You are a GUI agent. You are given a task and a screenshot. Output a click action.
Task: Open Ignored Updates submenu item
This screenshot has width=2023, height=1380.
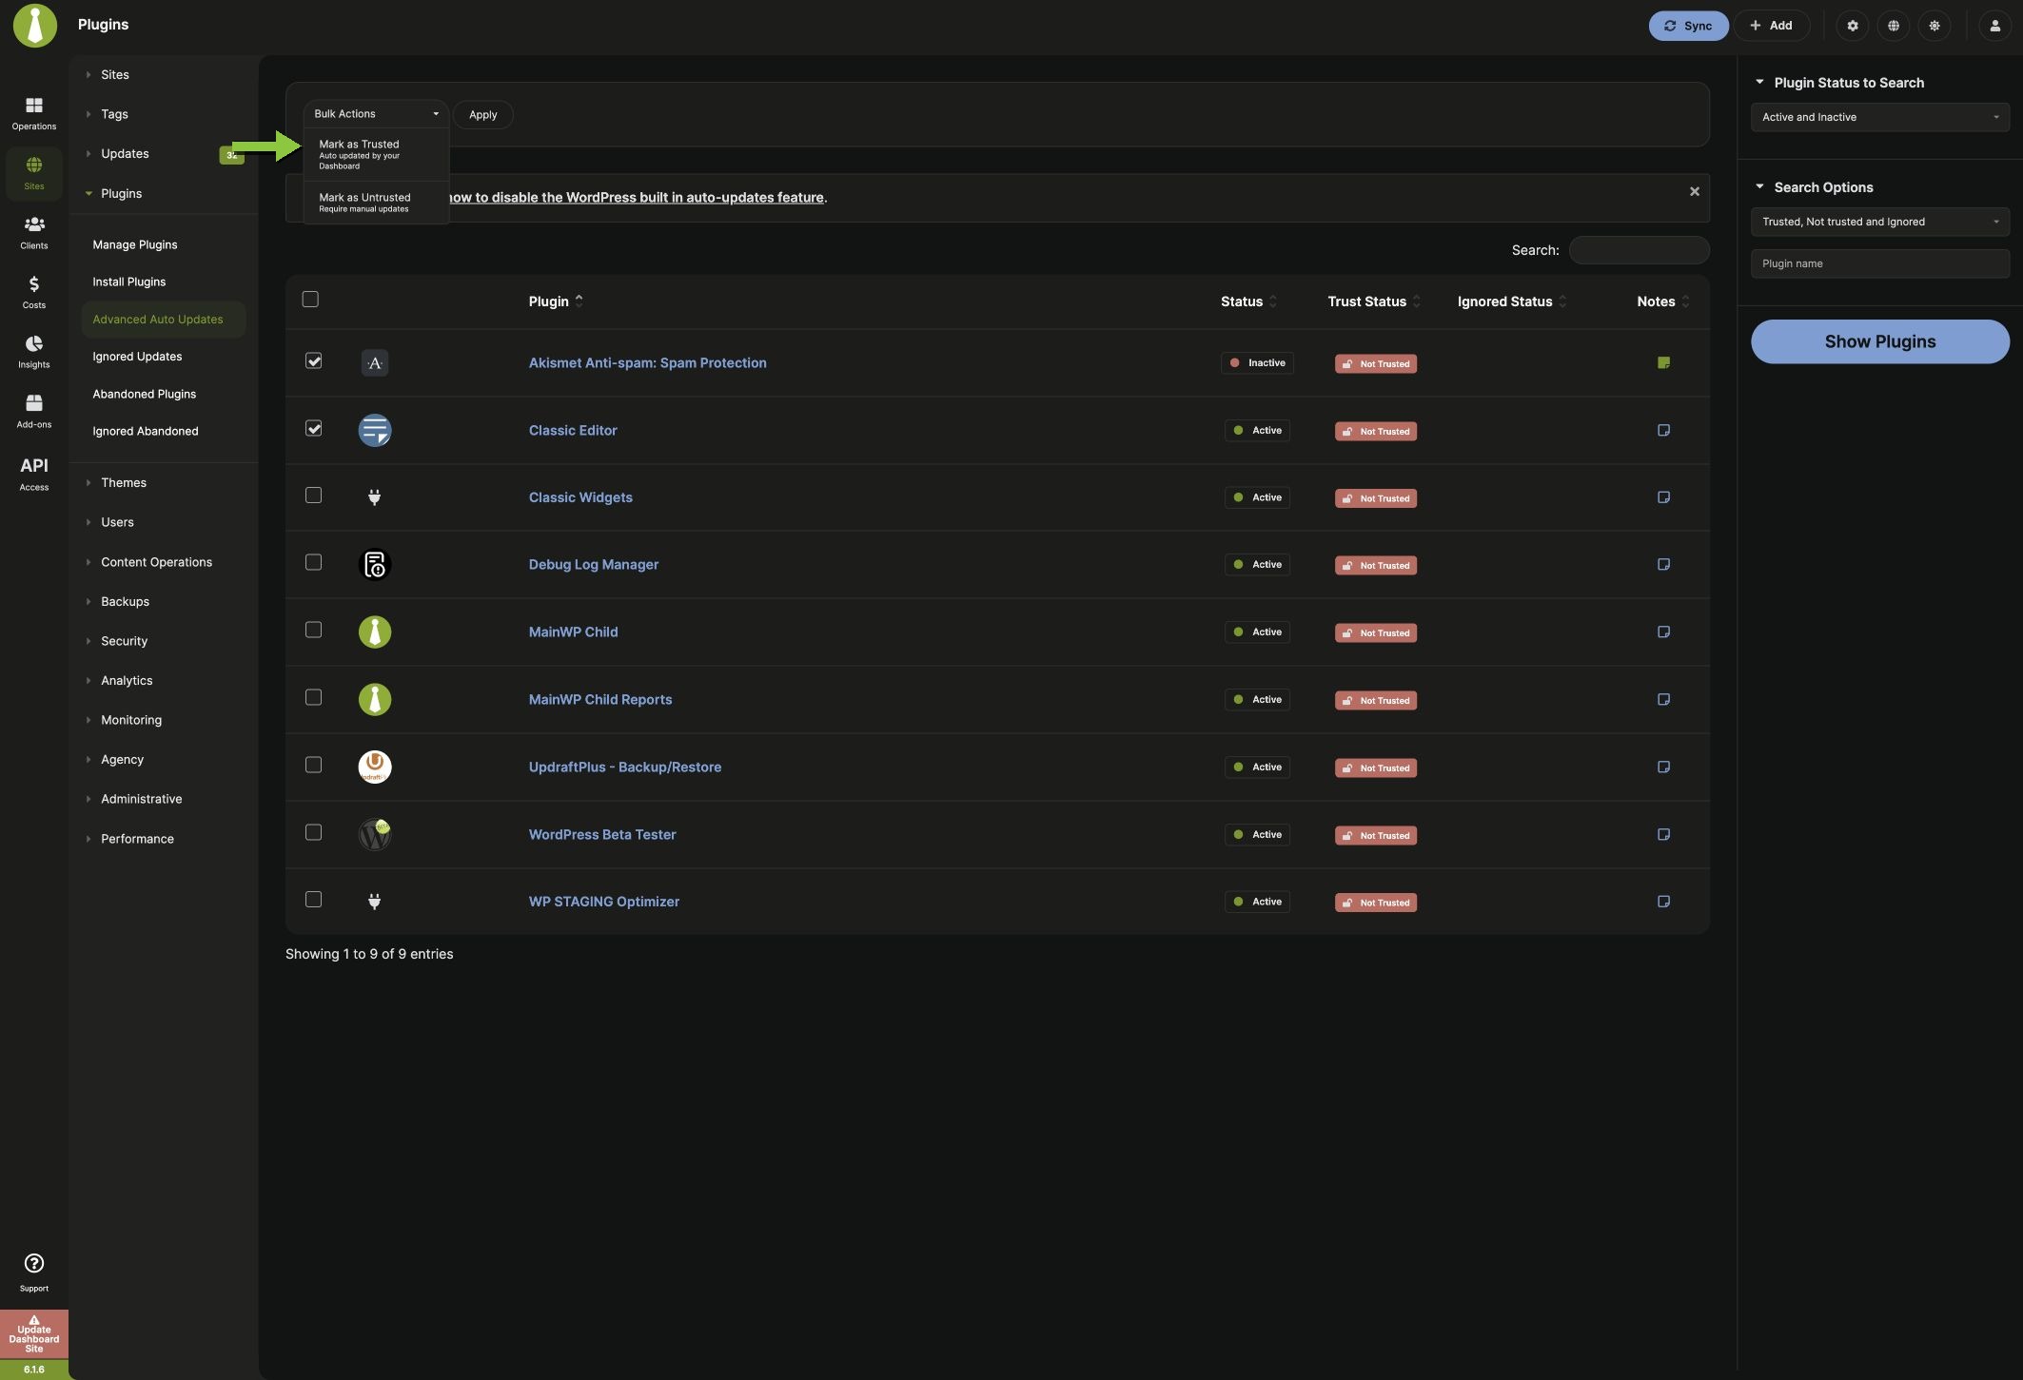(137, 357)
